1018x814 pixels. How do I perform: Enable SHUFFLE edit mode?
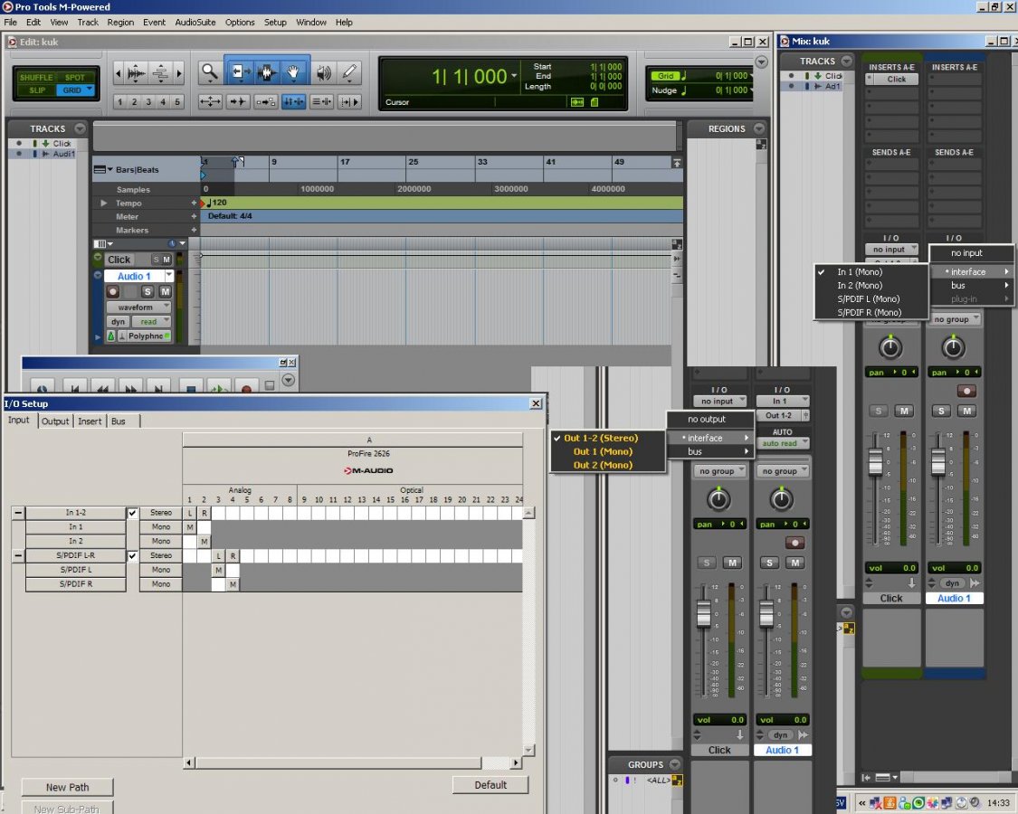(36, 77)
